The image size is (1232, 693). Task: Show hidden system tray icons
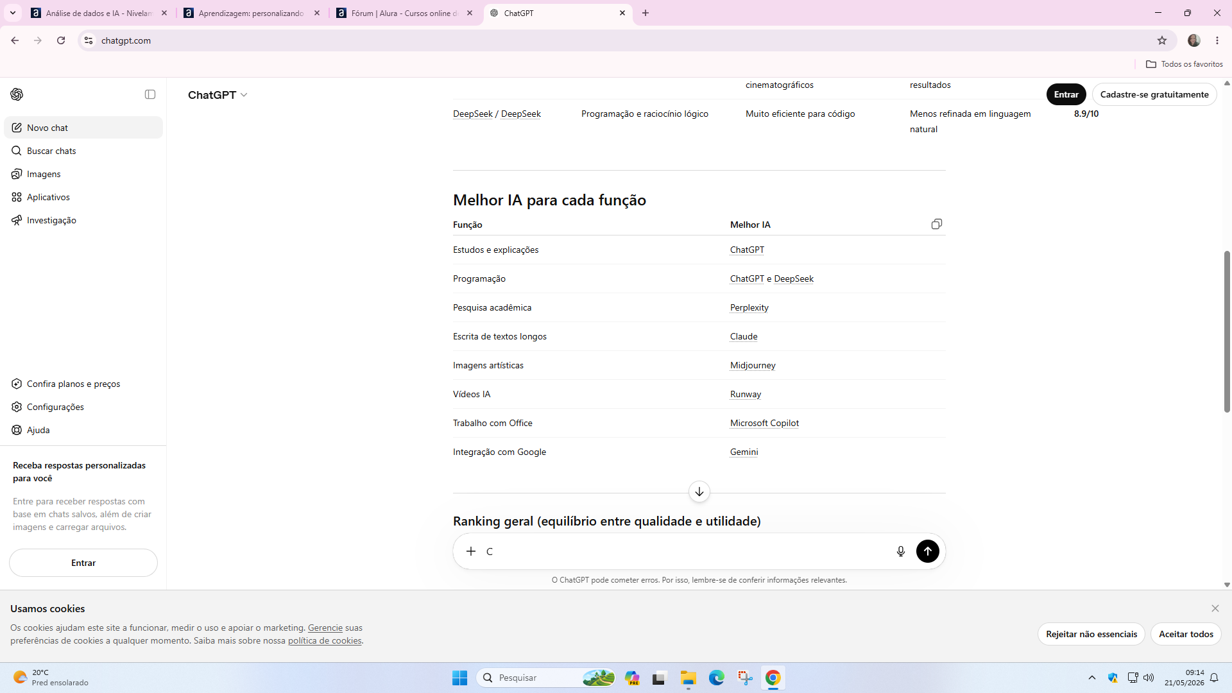1092,678
